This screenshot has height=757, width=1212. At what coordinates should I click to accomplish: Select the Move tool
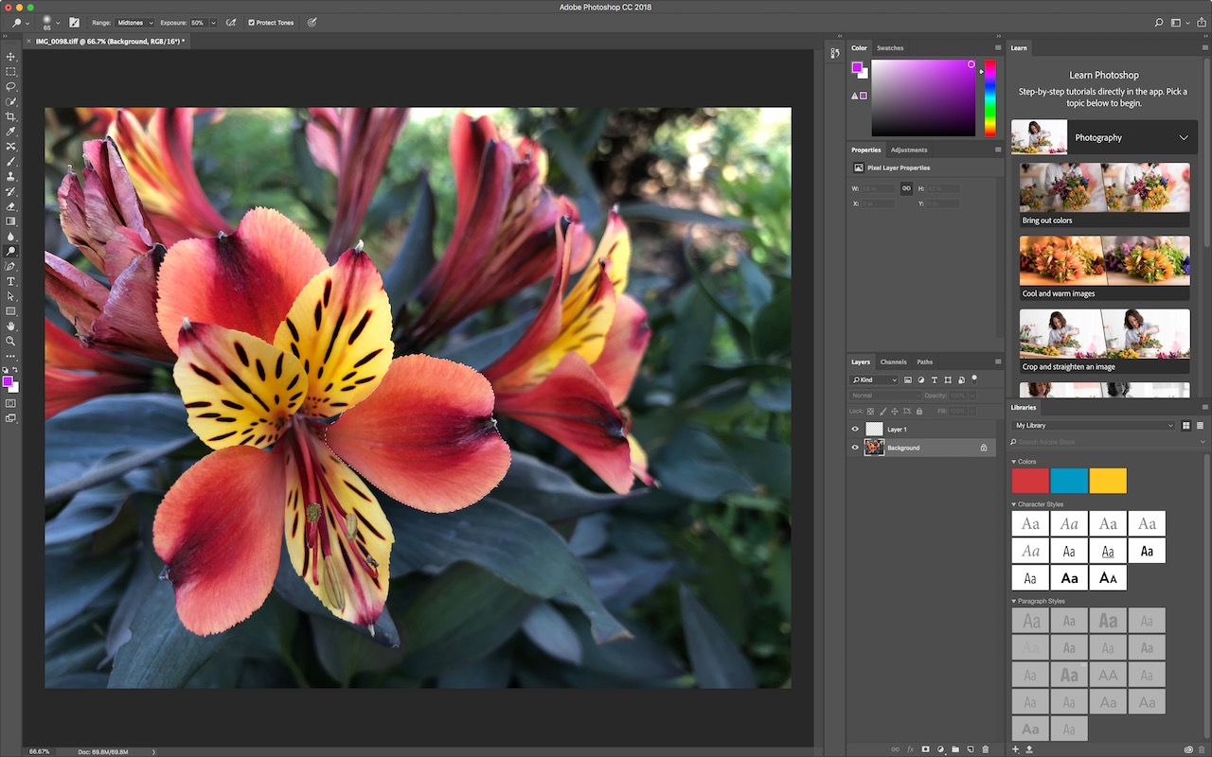coord(11,57)
